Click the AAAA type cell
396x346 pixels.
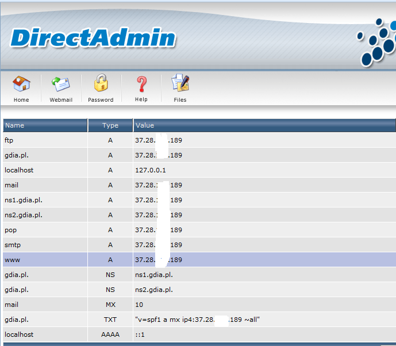coord(110,335)
